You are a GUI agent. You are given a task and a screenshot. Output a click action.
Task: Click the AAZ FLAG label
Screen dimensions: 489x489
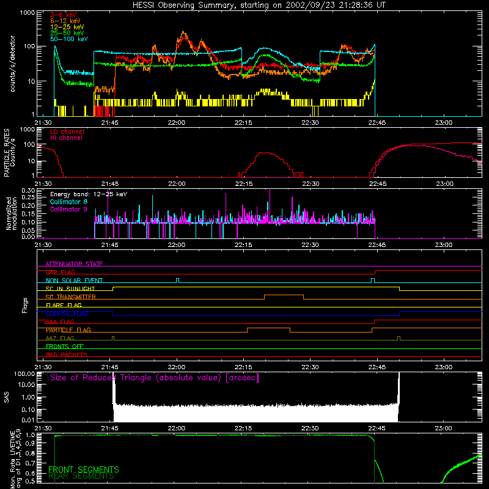coord(60,338)
